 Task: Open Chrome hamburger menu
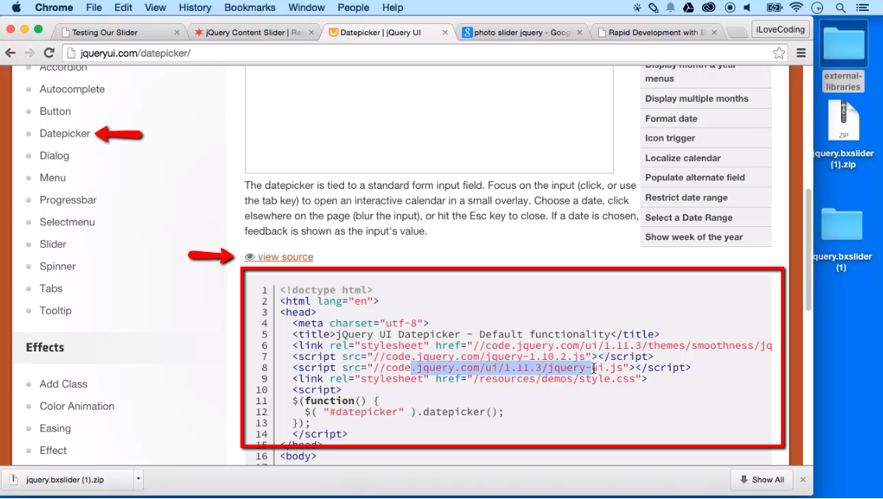801,53
